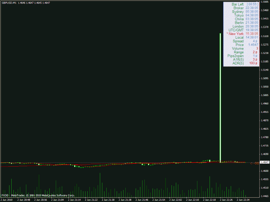Click the '2 Jun 22:34' time axis label
270x202 pixels.
(243, 200)
